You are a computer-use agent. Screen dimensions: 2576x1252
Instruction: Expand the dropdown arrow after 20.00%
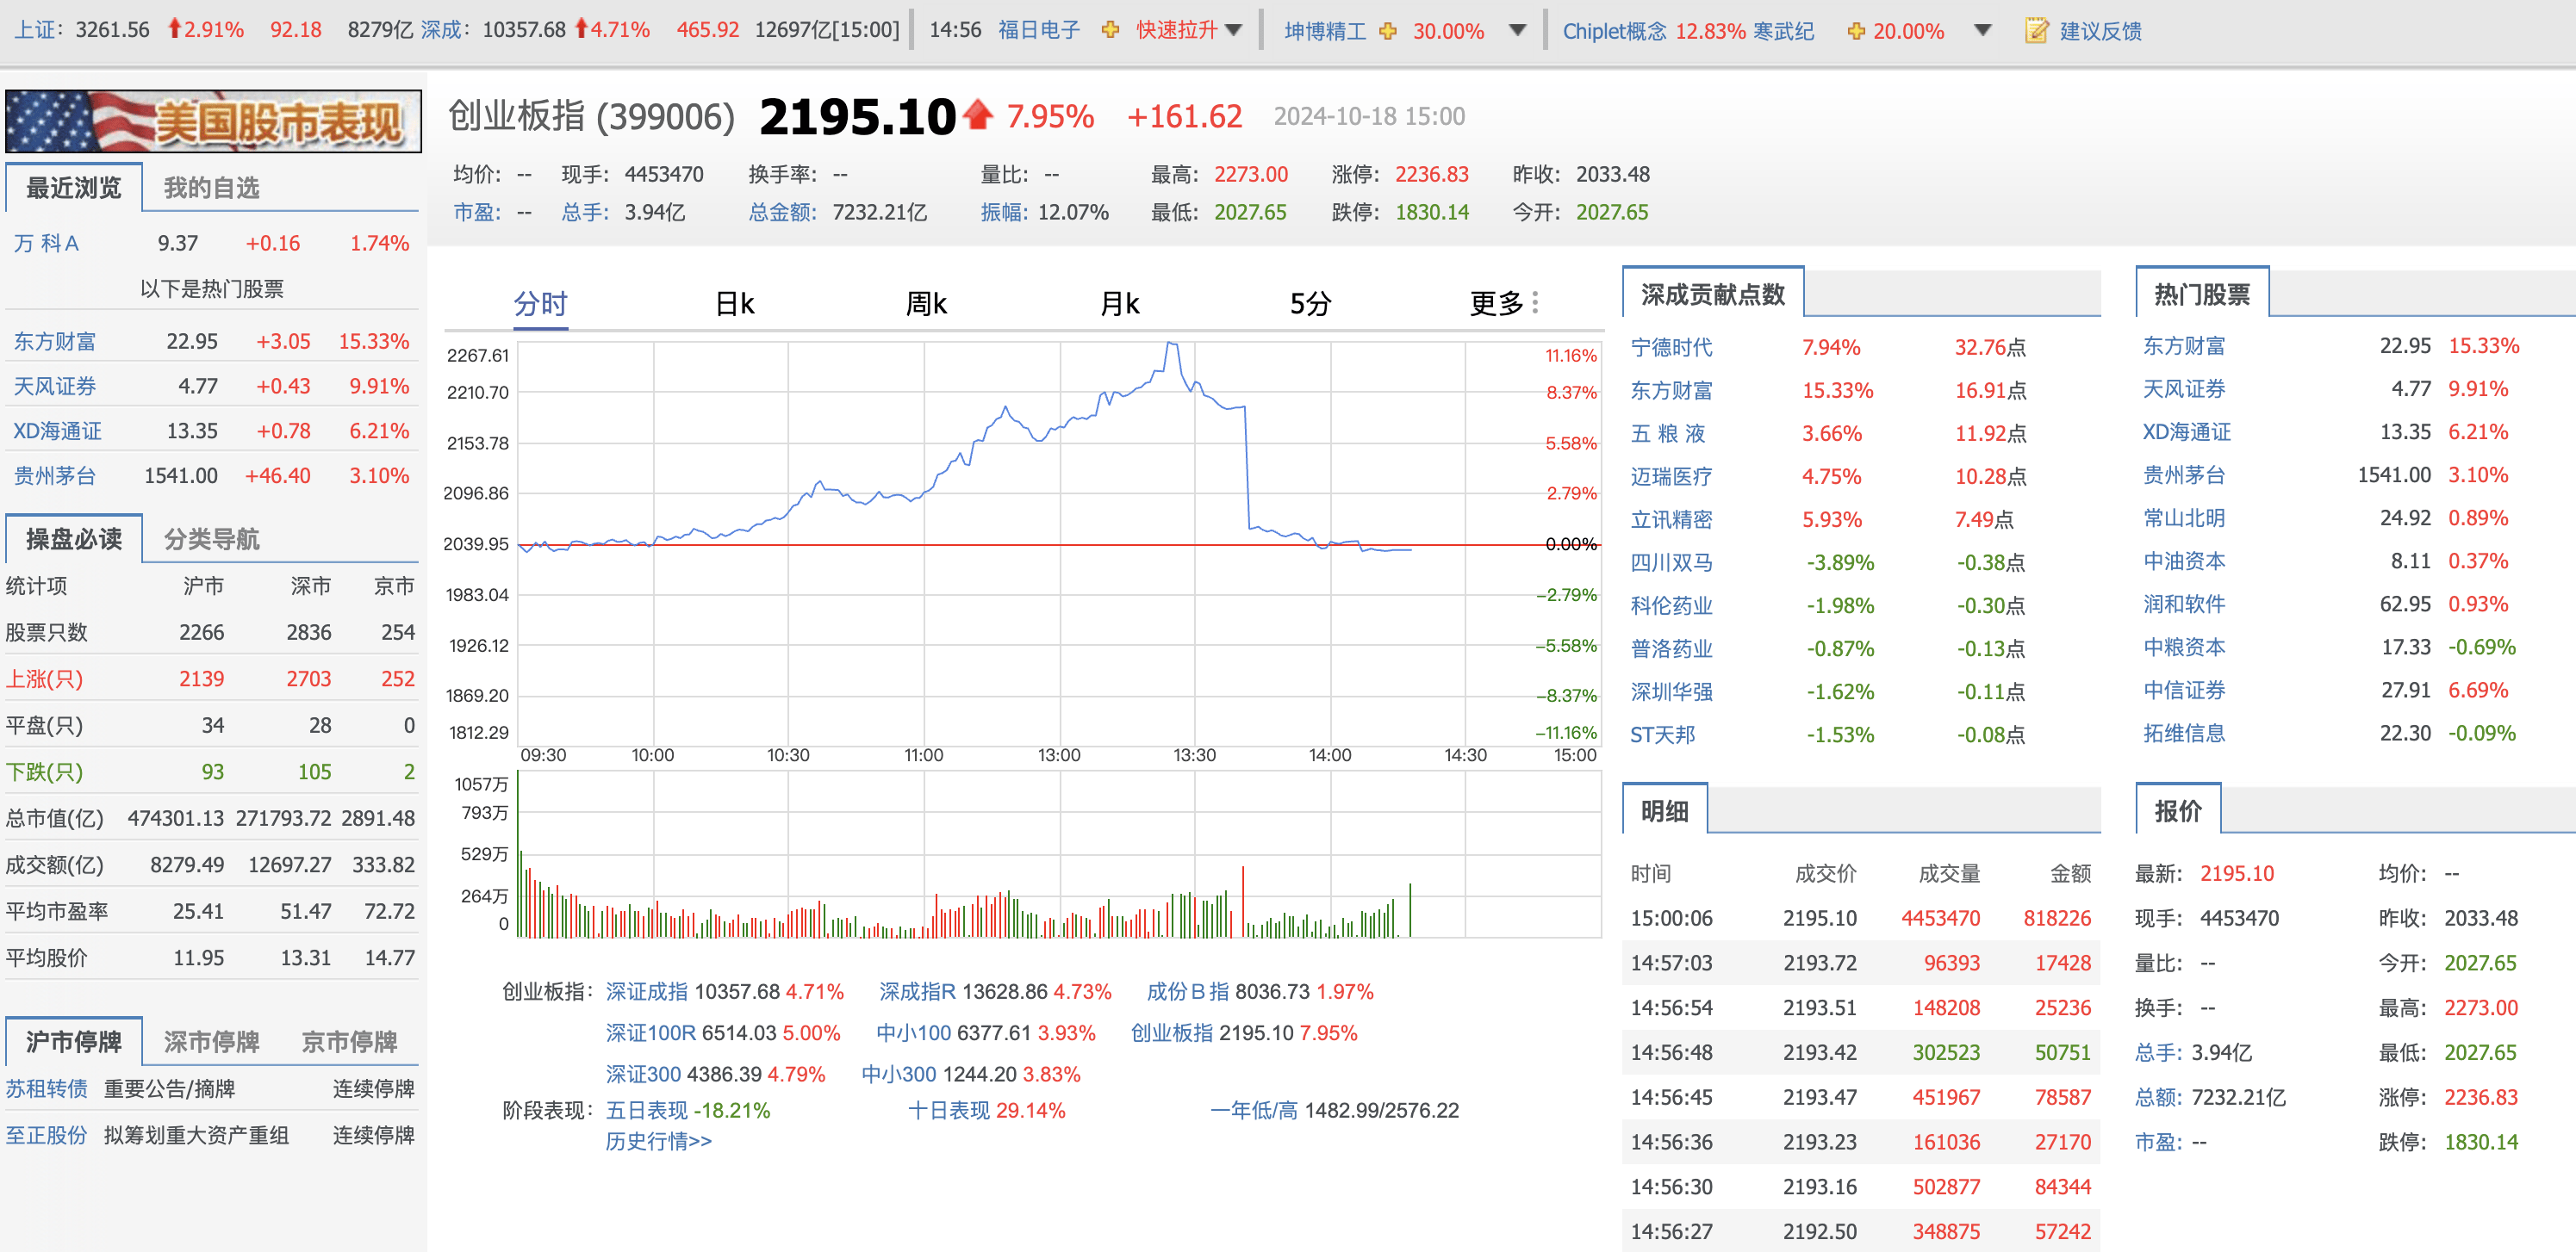coord(1983,30)
